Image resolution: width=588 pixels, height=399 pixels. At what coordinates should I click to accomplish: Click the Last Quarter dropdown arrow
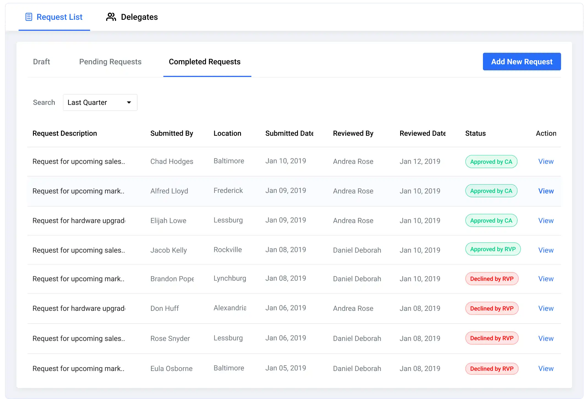(x=129, y=102)
